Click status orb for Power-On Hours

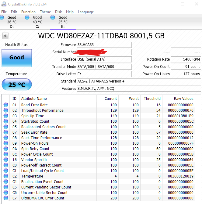[x=6, y=143]
